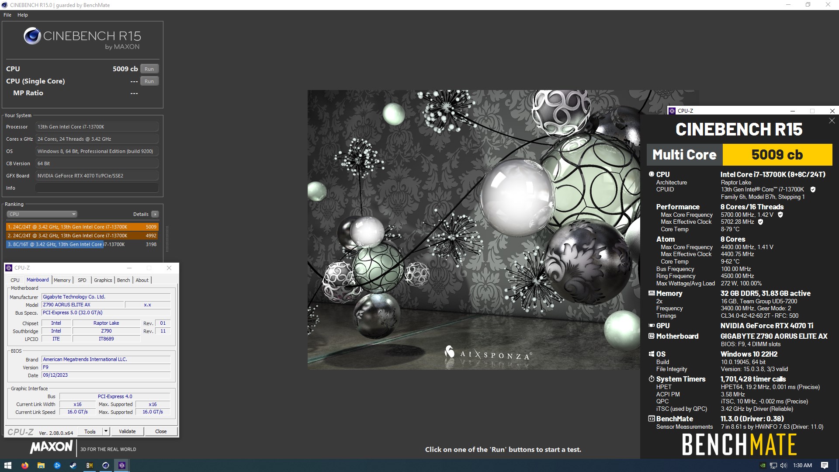This screenshot has width=839, height=472.
Task: Click the BenchMate section icon
Action: (652, 419)
